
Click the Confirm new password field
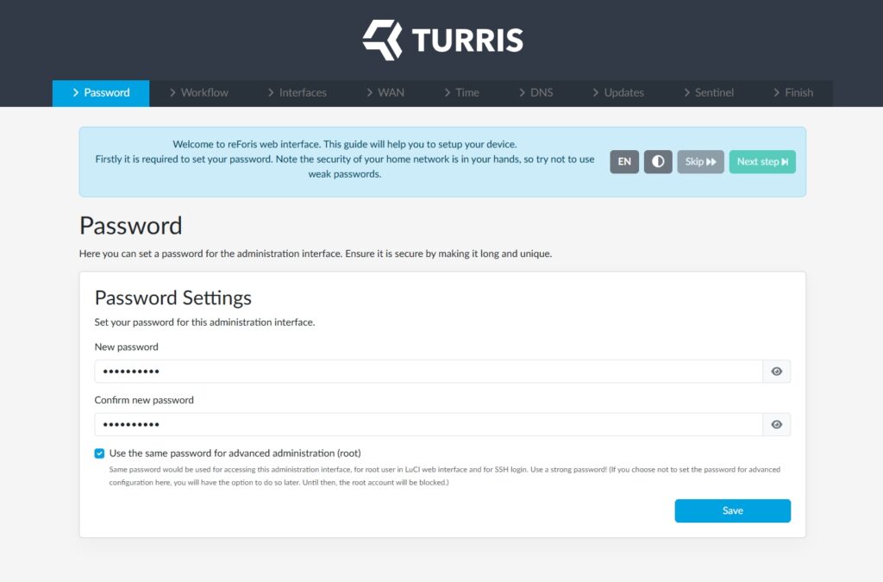[x=429, y=424]
